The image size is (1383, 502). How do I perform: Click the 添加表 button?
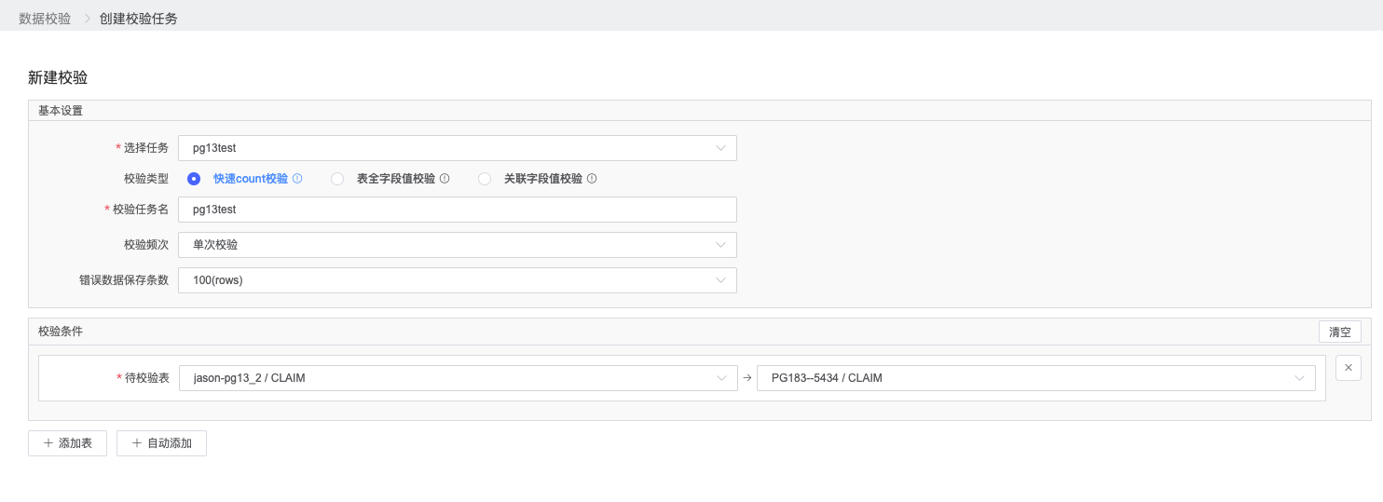[67, 443]
